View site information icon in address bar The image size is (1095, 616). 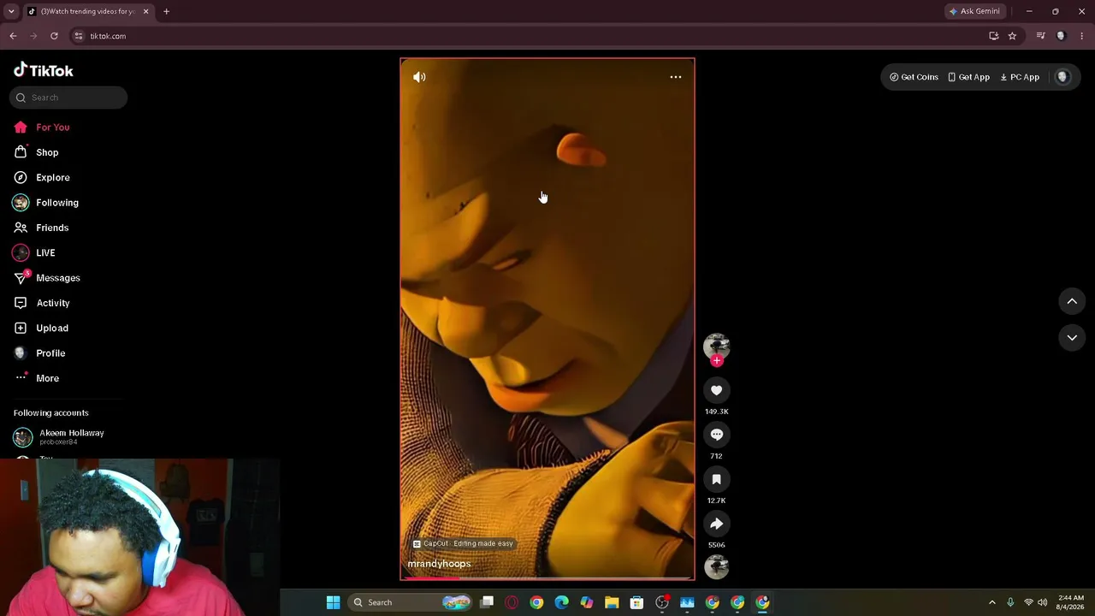pyautogui.click(x=79, y=36)
